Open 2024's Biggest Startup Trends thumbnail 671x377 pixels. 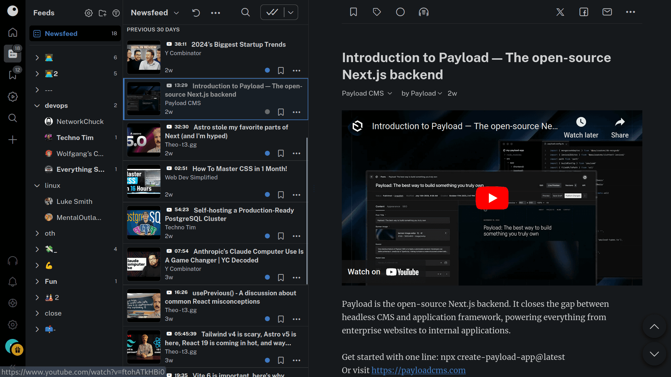144,57
